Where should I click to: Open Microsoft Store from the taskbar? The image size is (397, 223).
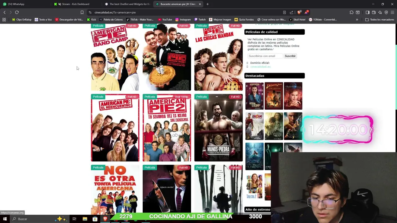95,219
